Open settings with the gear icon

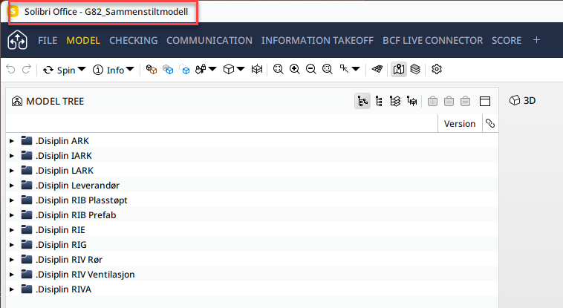coord(436,69)
